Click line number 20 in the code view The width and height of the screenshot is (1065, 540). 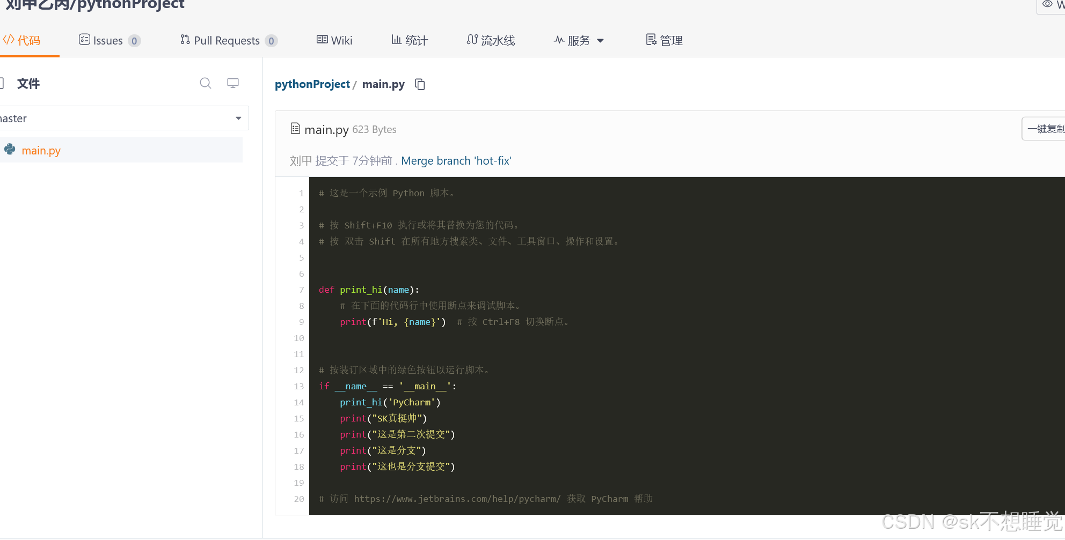299,499
